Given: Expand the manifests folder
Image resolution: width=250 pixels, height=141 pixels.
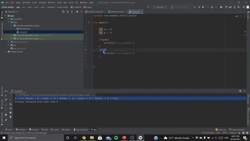Looking at the screenshot, I should pos(9,19).
